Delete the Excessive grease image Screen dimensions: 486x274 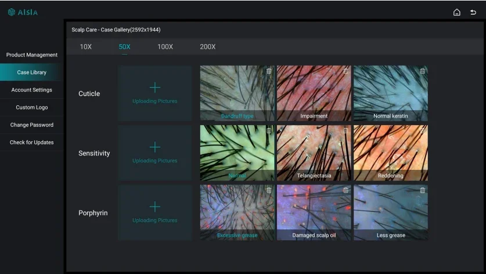(x=269, y=190)
